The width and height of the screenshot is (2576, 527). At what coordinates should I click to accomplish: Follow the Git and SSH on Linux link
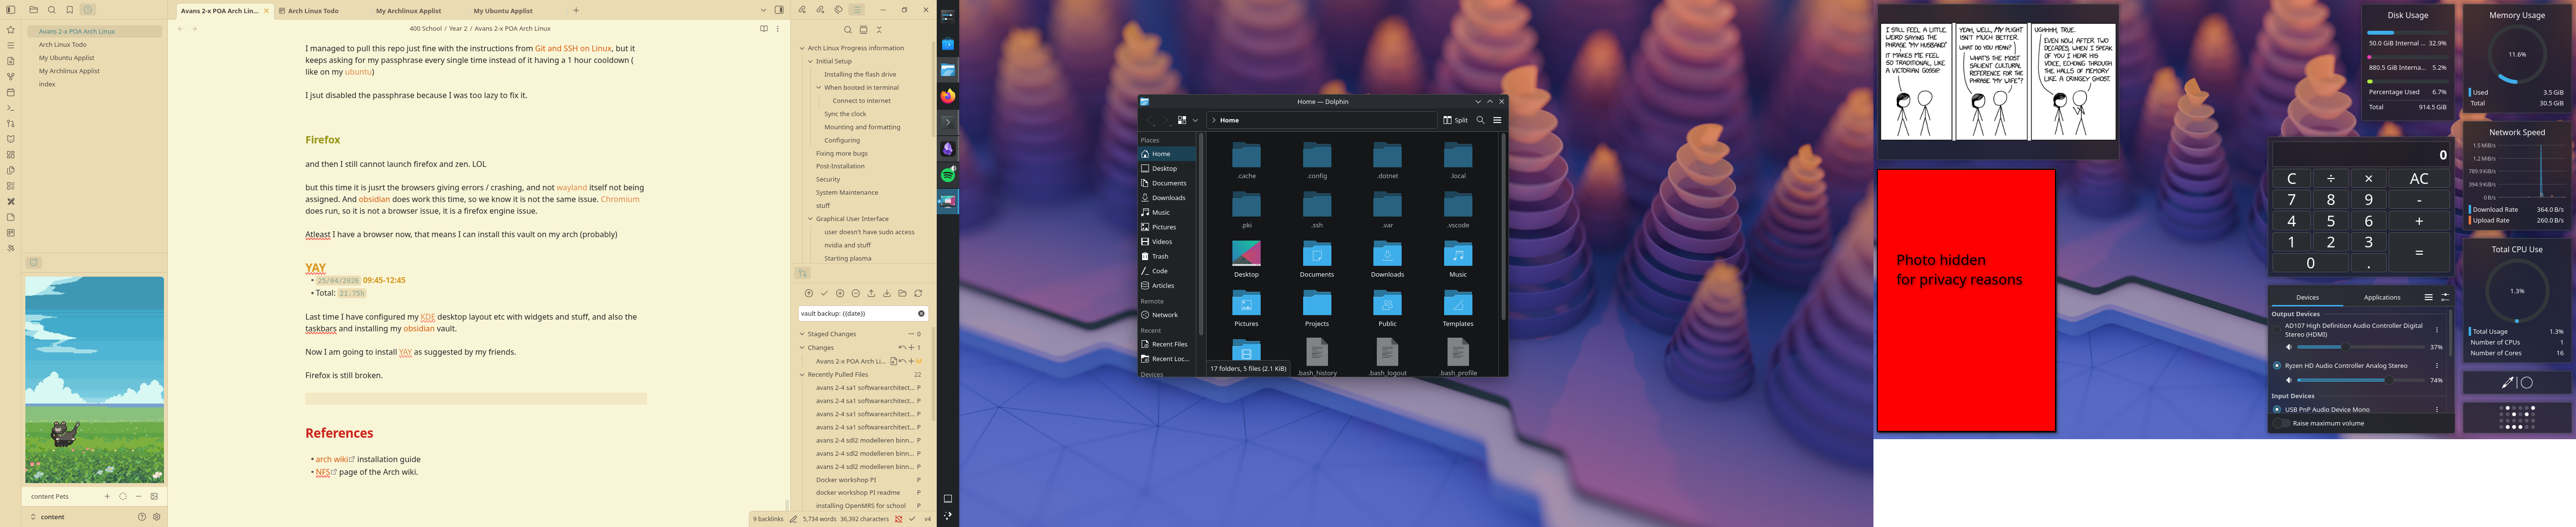tap(573, 48)
